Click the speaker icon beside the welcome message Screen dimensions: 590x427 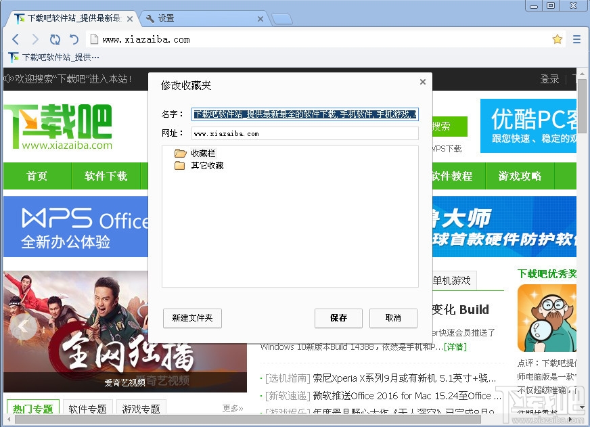tap(8, 79)
